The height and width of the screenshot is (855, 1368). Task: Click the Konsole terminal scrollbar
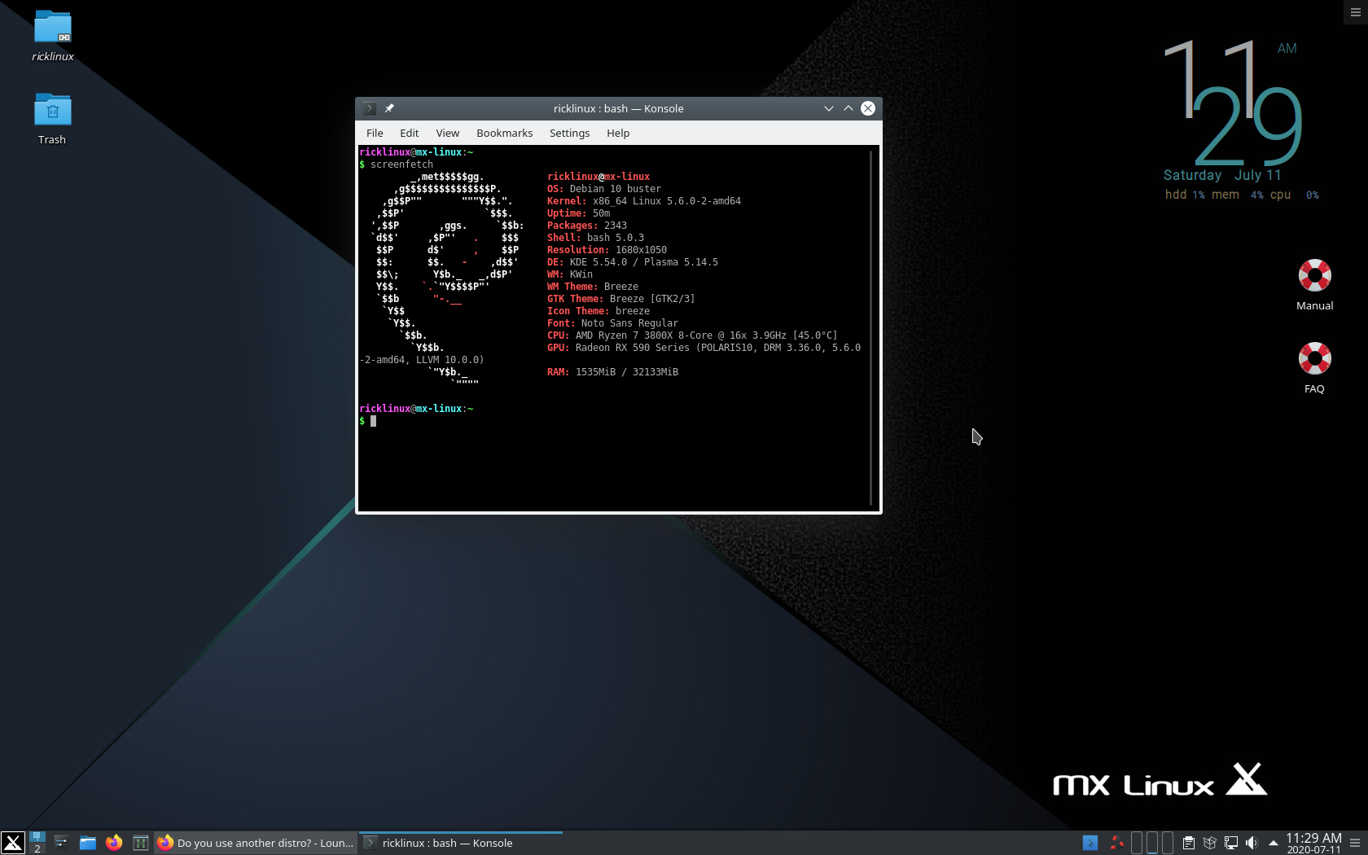pos(871,327)
